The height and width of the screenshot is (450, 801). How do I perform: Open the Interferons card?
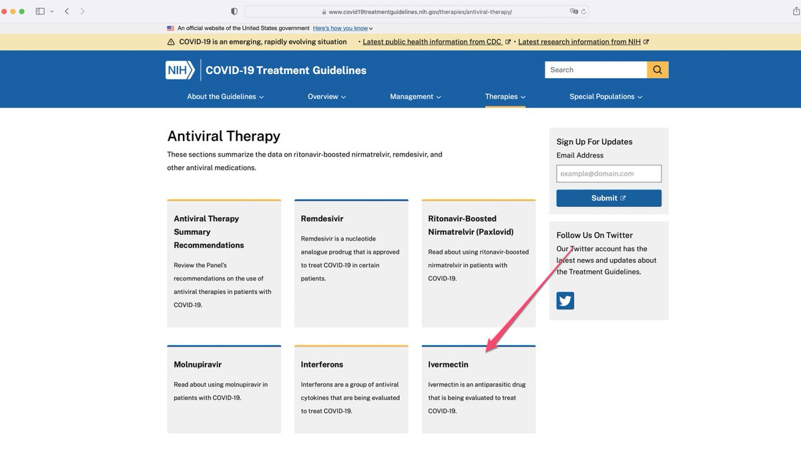click(x=351, y=389)
